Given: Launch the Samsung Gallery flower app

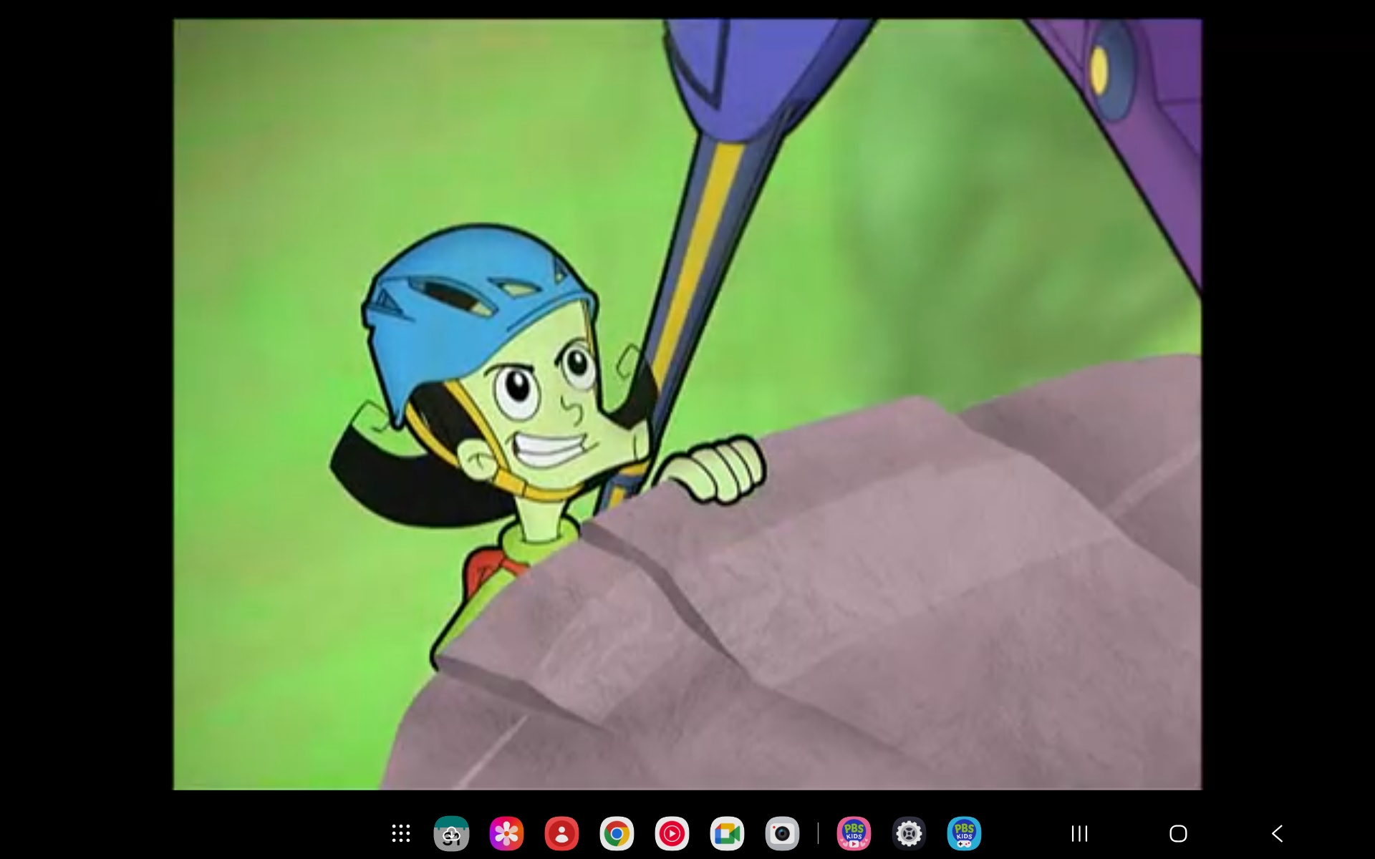Looking at the screenshot, I should point(506,833).
